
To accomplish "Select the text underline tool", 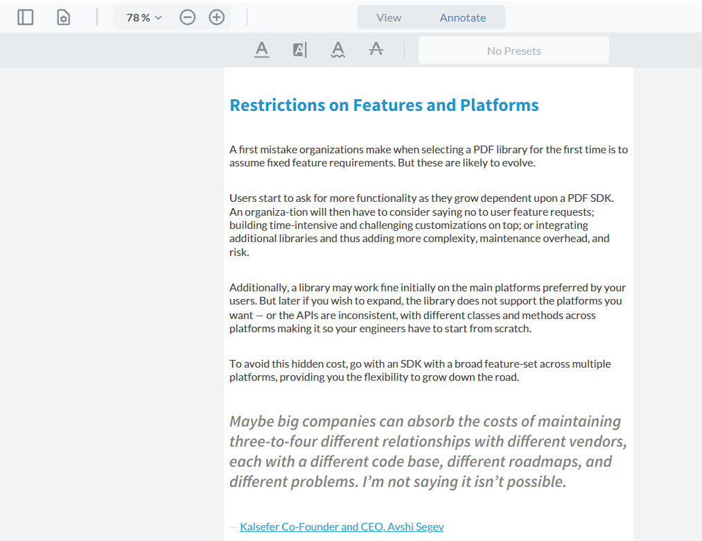I will pos(261,50).
